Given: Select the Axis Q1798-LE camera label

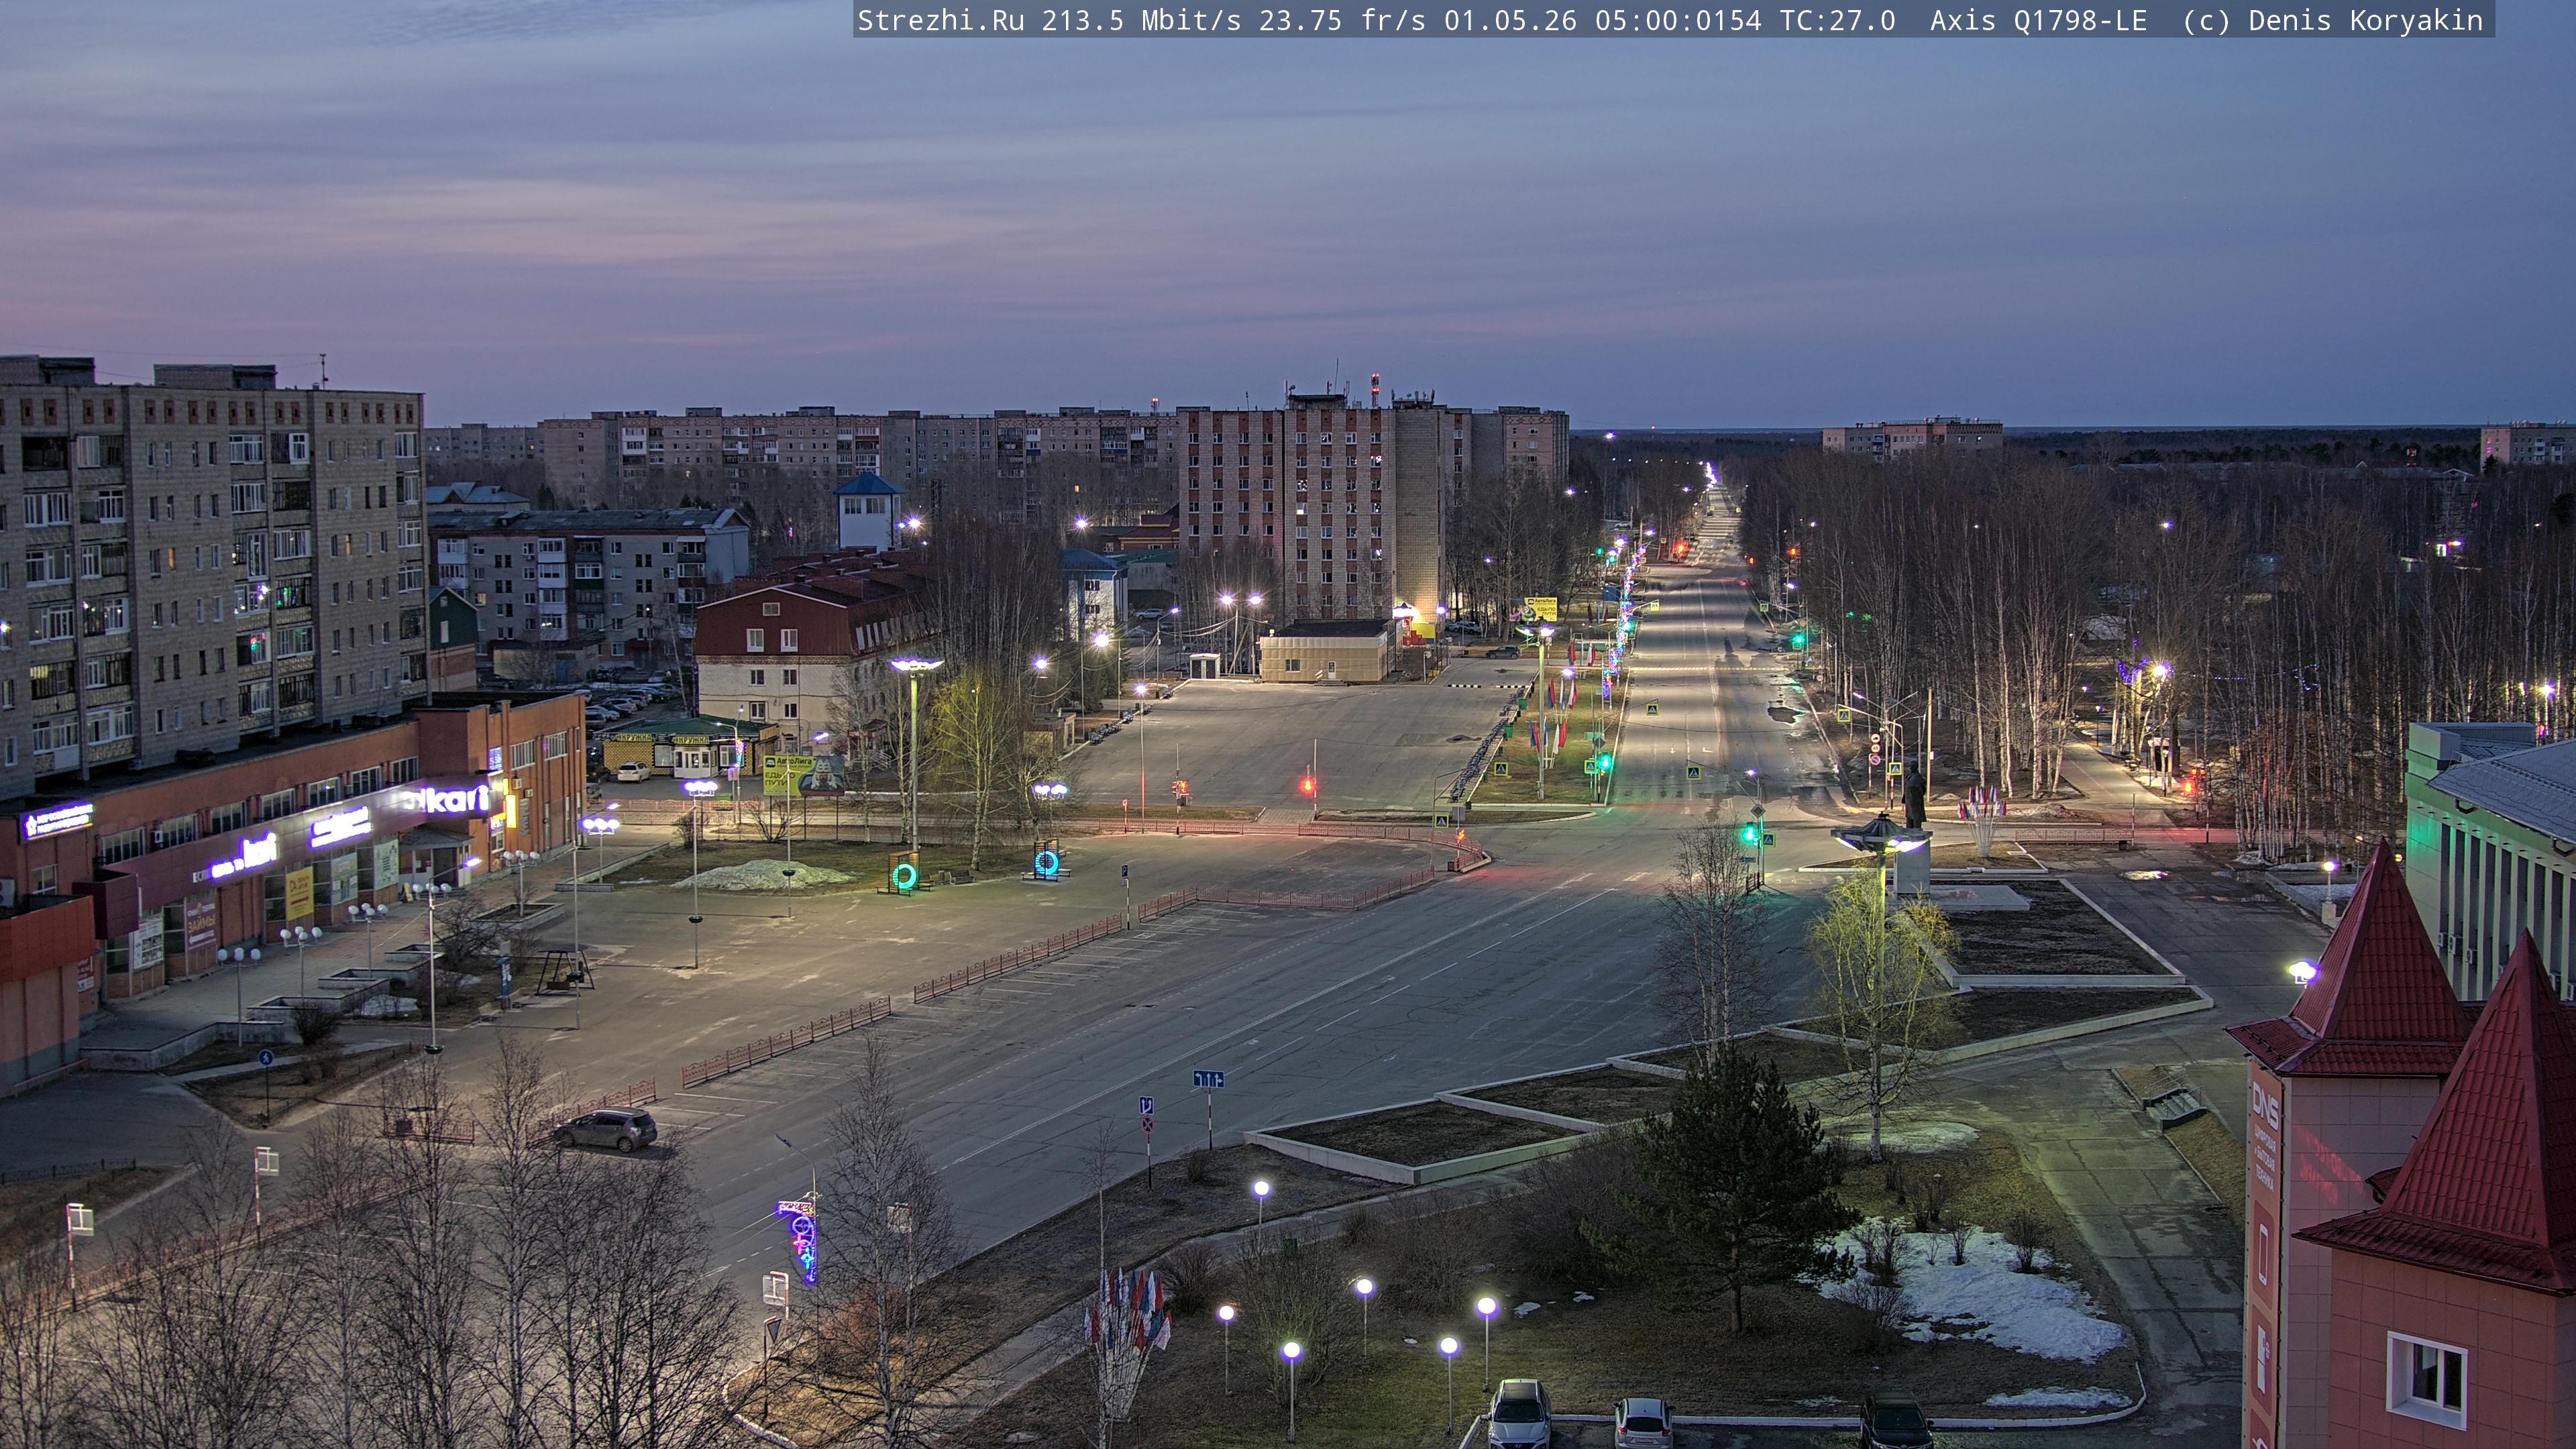Looking at the screenshot, I should pos(2038,20).
